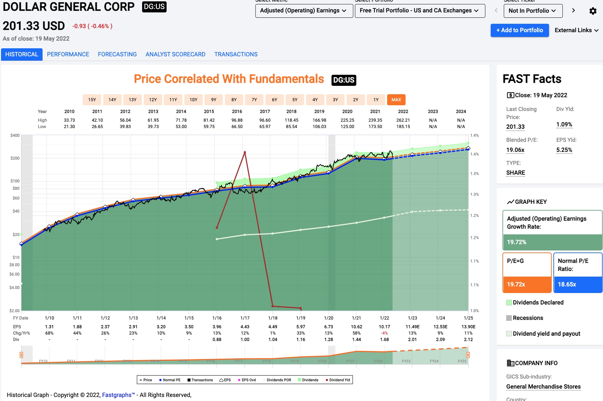
Task: Open the Free Trial Portfolio dropdown
Action: click(x=420, y=11)
